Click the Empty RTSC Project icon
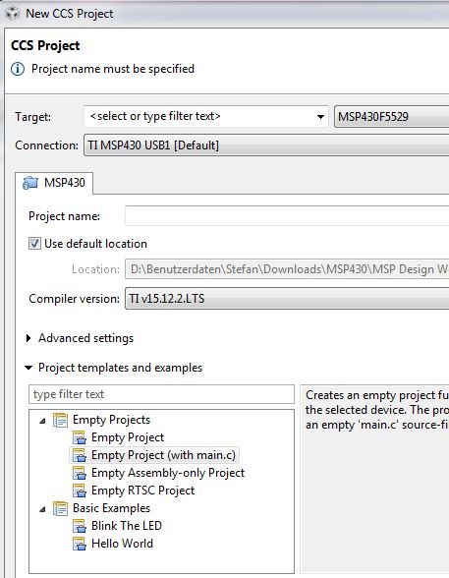 [x=80, y=491]
